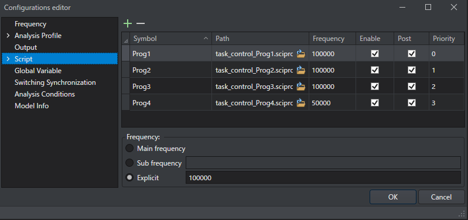Open the Analysis Conditions settings page
The width and height of the screenshot is (468, 220).
pos(45,94)
